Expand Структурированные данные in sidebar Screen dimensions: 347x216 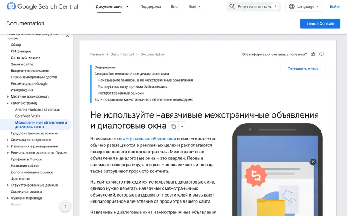tap(8, 185)
